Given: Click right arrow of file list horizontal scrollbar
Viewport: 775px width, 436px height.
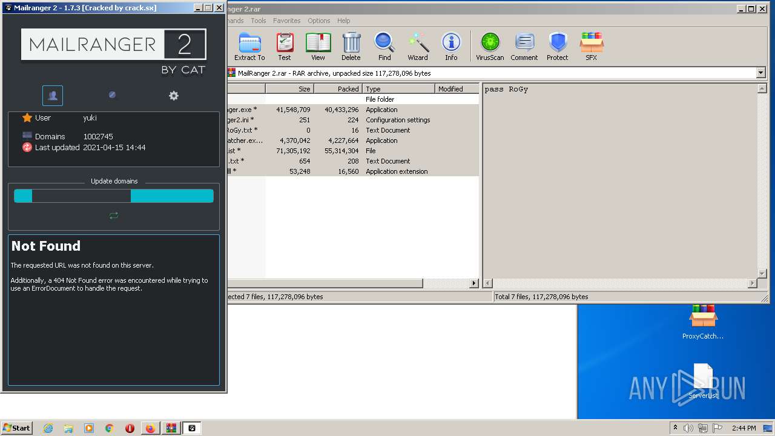Looking at the screenshot, I should tap(474, 283).
